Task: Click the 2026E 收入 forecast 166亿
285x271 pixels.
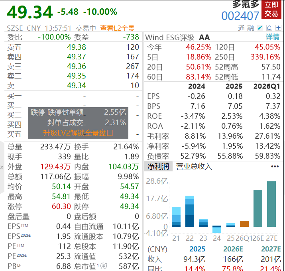Action: click(233, 259)
